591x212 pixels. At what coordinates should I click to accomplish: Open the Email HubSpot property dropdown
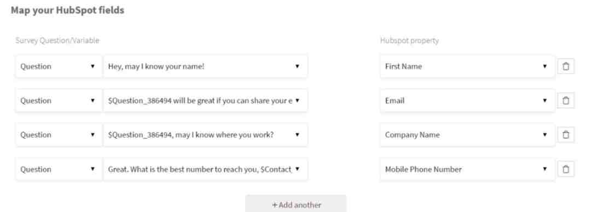point(467,101)
